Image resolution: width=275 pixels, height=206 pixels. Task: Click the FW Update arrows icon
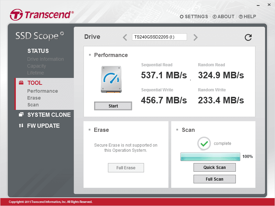(21, 126)
